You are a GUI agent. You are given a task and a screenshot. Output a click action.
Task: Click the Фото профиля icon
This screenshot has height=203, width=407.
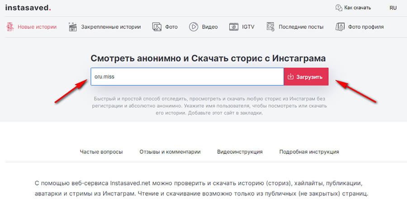pos(340,27)
